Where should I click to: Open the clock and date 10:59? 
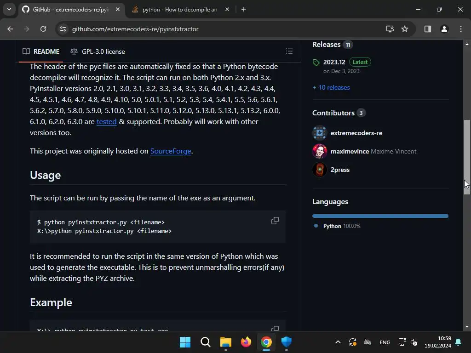[x=438, y=342]
